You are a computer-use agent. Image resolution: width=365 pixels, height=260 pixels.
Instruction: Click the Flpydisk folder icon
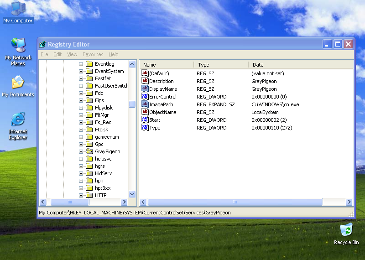[x=89, y=108]
